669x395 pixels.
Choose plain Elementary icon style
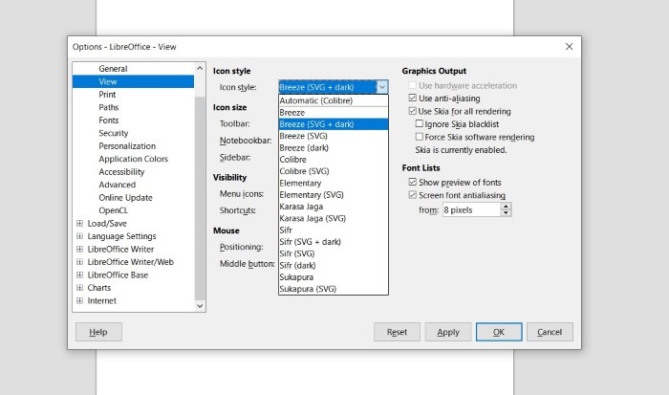point(334,183)
